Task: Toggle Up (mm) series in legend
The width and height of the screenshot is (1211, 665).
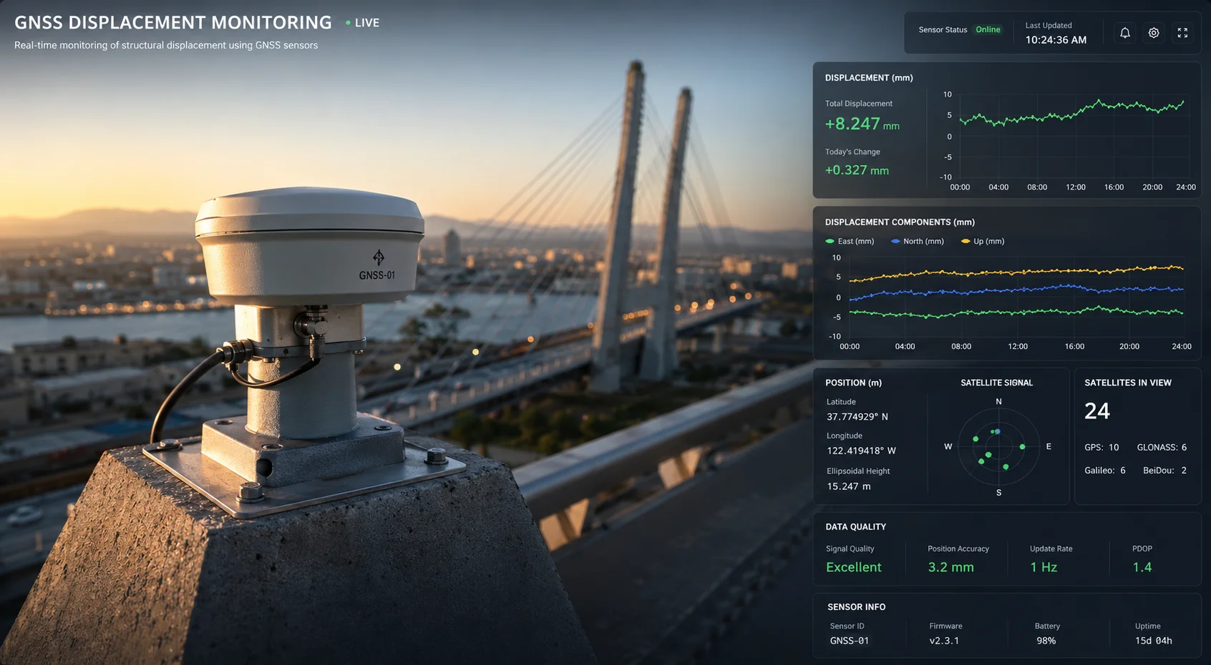Action: (983, 242)
